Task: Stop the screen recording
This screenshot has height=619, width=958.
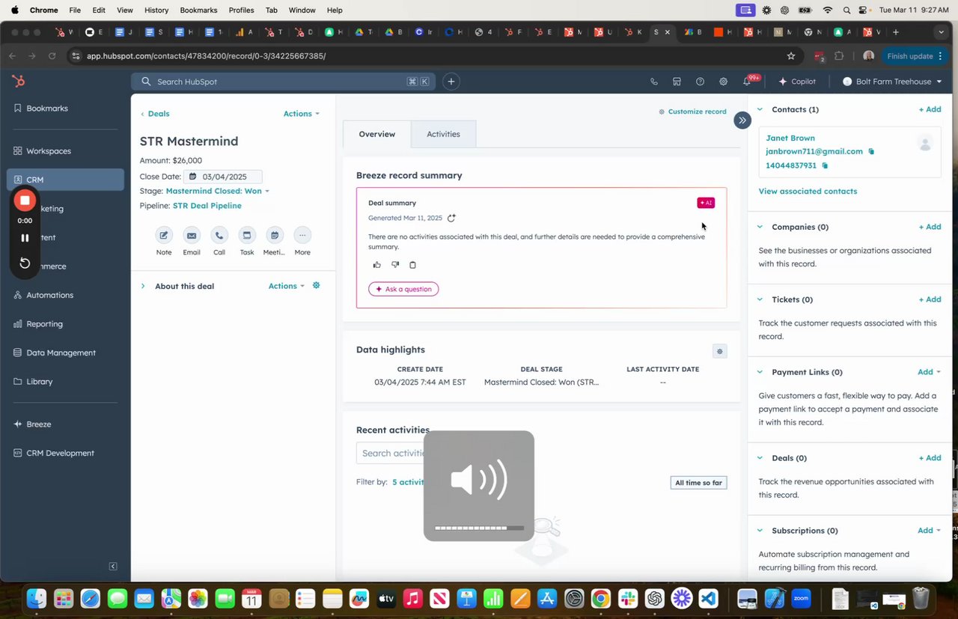Action: (25, 200)
